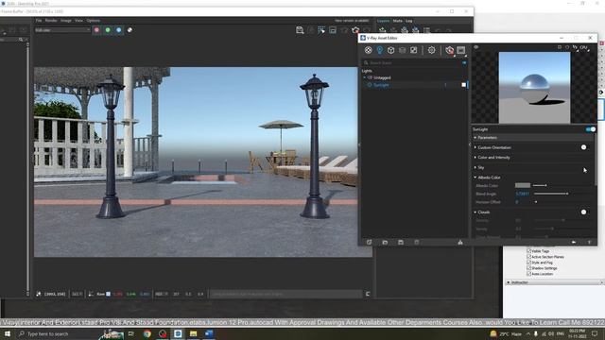
Task: Click square preview option icon above swatch
Action: click(560, 47)
